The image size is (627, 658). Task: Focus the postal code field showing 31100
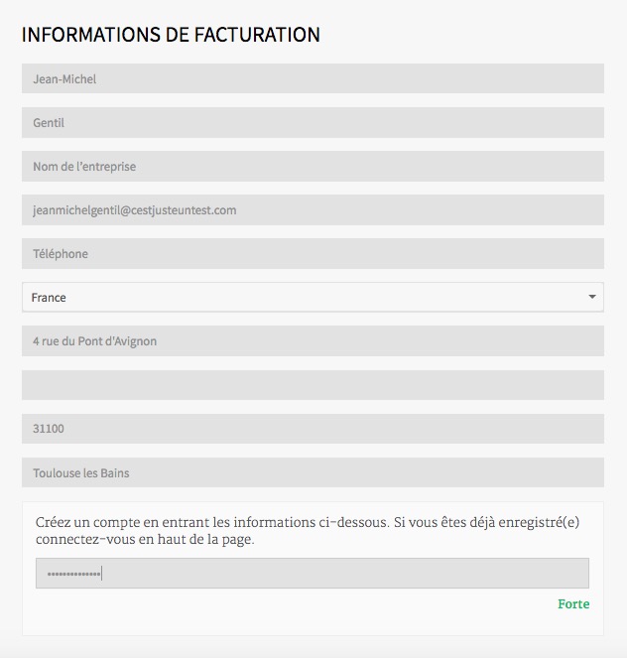point(313,429)
